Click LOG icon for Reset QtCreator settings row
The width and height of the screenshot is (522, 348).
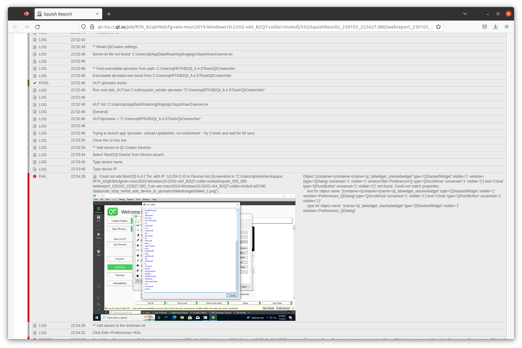(35, 47)
